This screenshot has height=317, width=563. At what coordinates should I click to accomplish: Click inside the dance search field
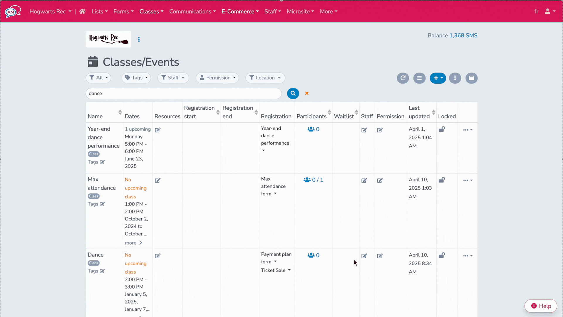183,93
